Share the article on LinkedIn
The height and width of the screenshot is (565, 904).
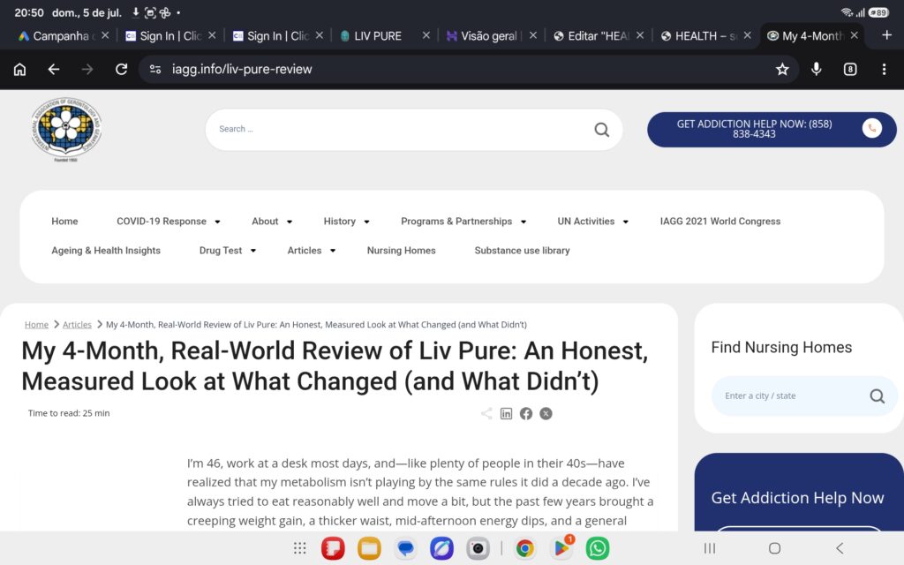coord(506,413)
